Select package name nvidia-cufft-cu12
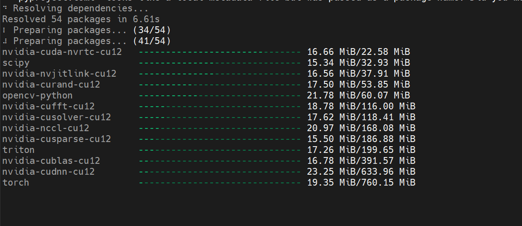 coord(48,106)
